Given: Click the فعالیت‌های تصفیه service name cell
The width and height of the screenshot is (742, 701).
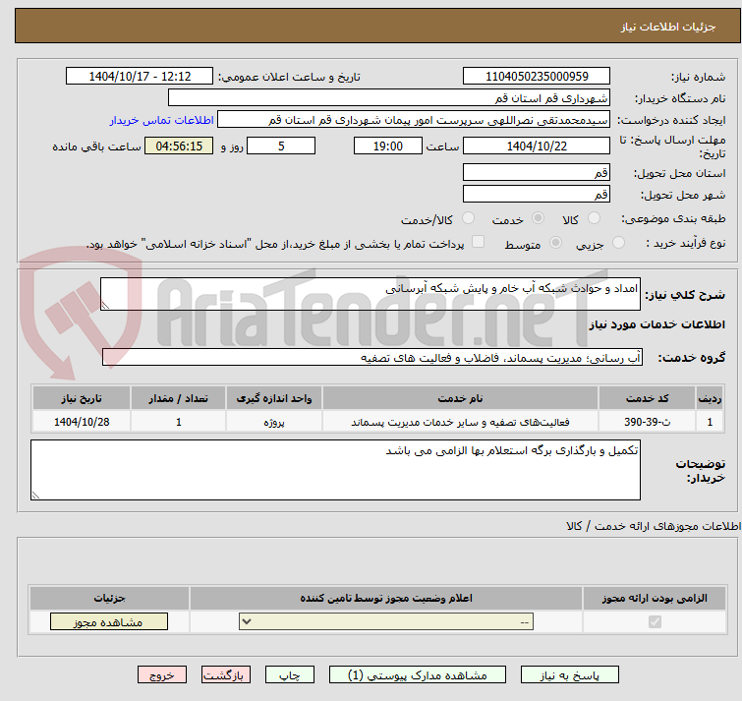Looking at the screenshot, I should [461, 421].
